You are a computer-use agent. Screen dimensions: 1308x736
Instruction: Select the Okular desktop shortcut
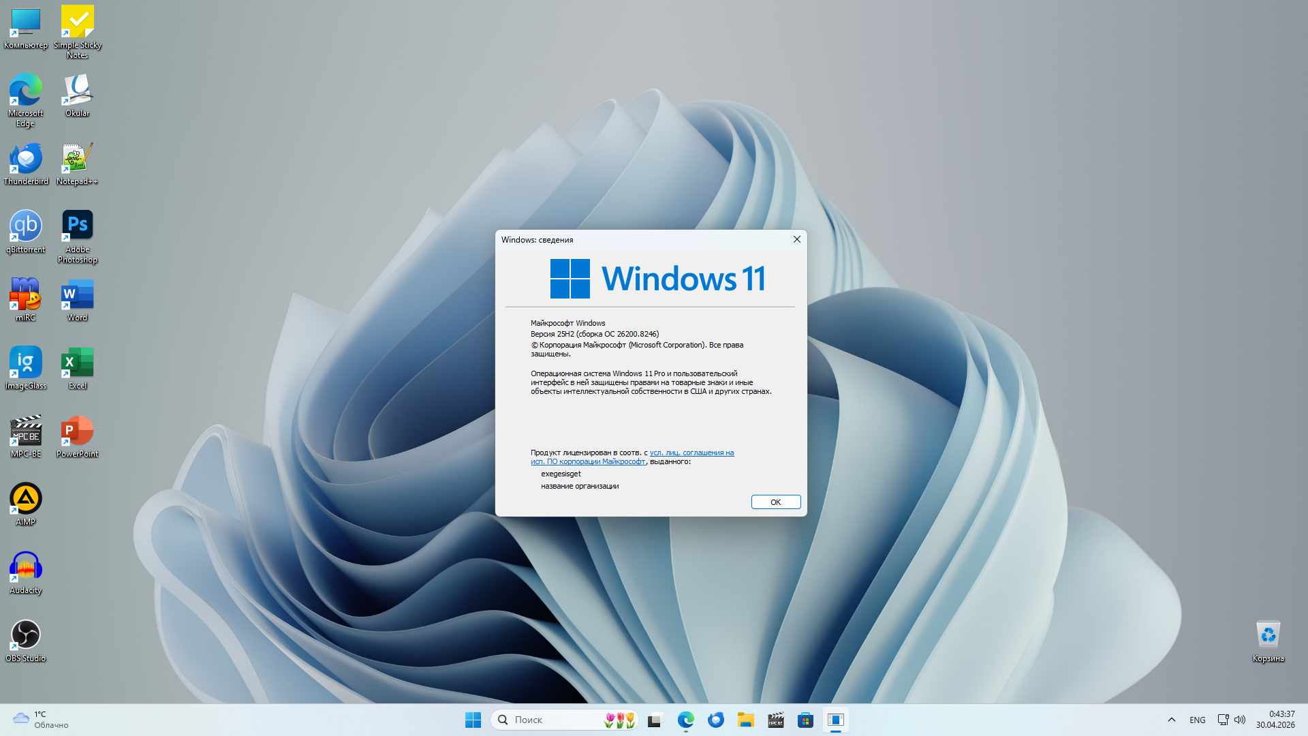78,95
